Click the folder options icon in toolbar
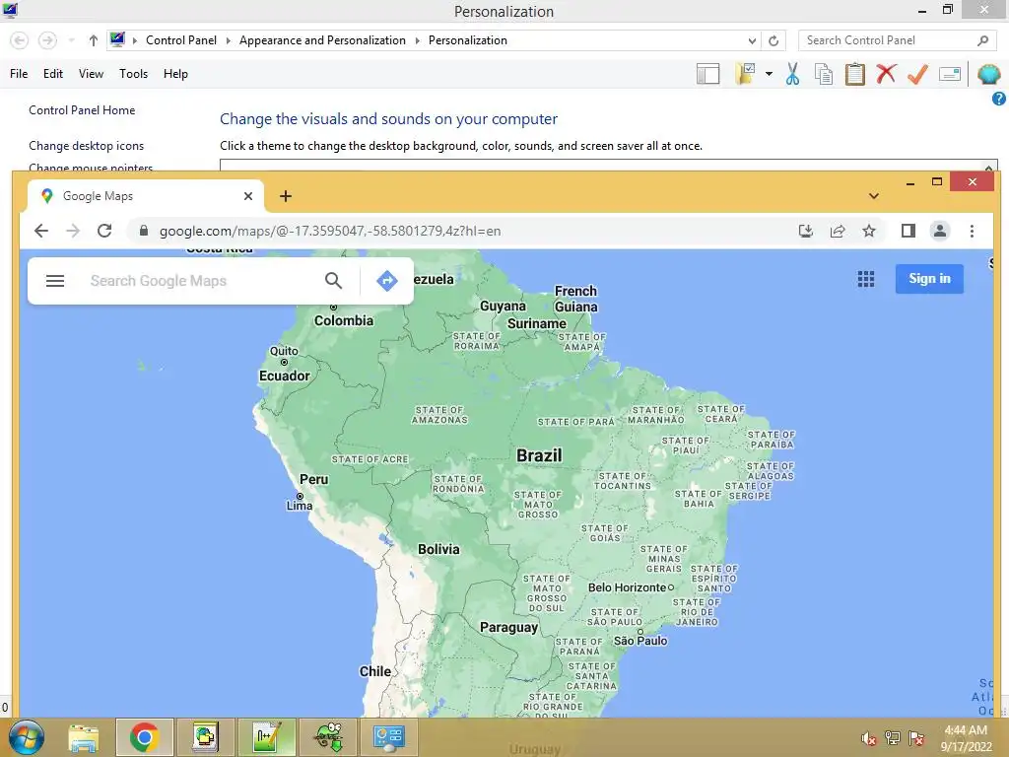Image resolution: width=1009 pixels, height=757 pixels. coord(746,74)
